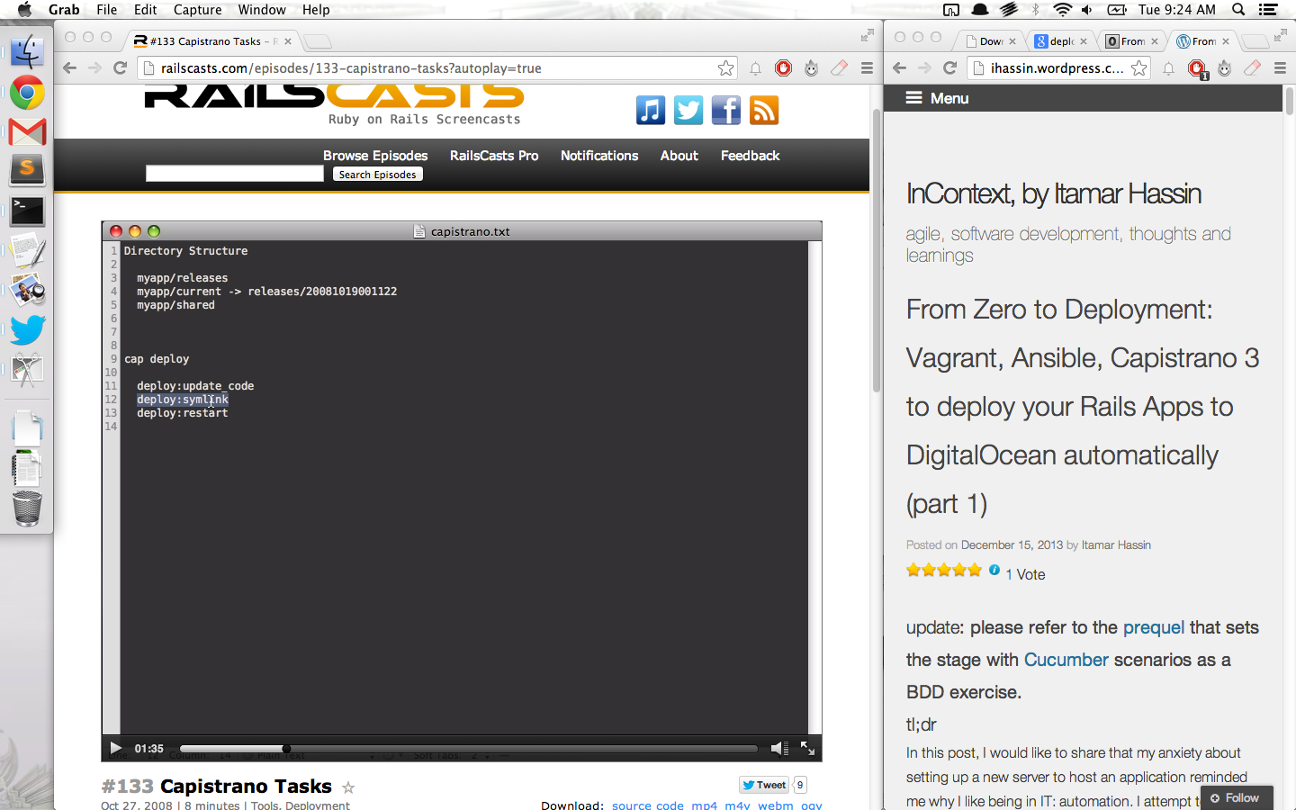Open RailsCasts Twitter icon link

coord(688,111)
